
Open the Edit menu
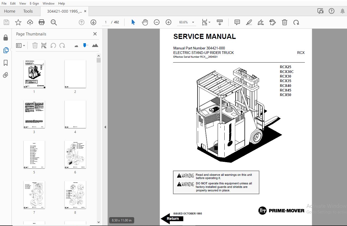13,3
